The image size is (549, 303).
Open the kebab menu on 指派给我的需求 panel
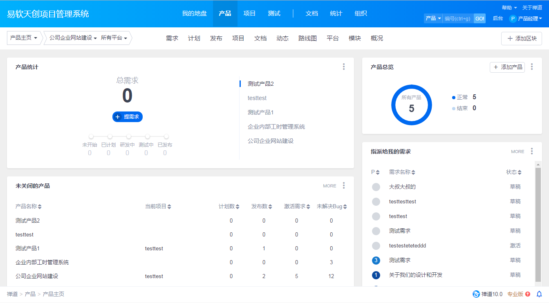pyautogui.click(x=532, y=151)
